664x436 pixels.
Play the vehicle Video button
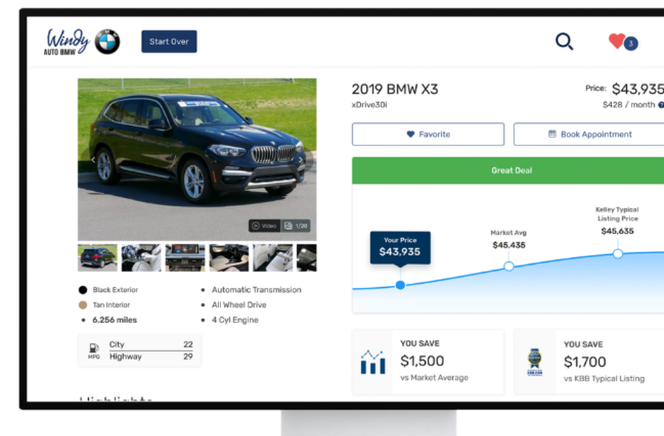point(264,226)
